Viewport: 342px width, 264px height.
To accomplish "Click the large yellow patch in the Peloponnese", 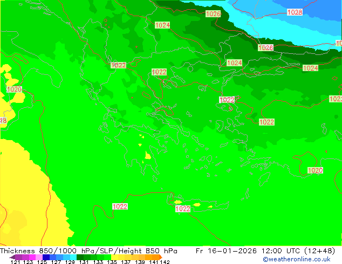I will coord(148,156).
